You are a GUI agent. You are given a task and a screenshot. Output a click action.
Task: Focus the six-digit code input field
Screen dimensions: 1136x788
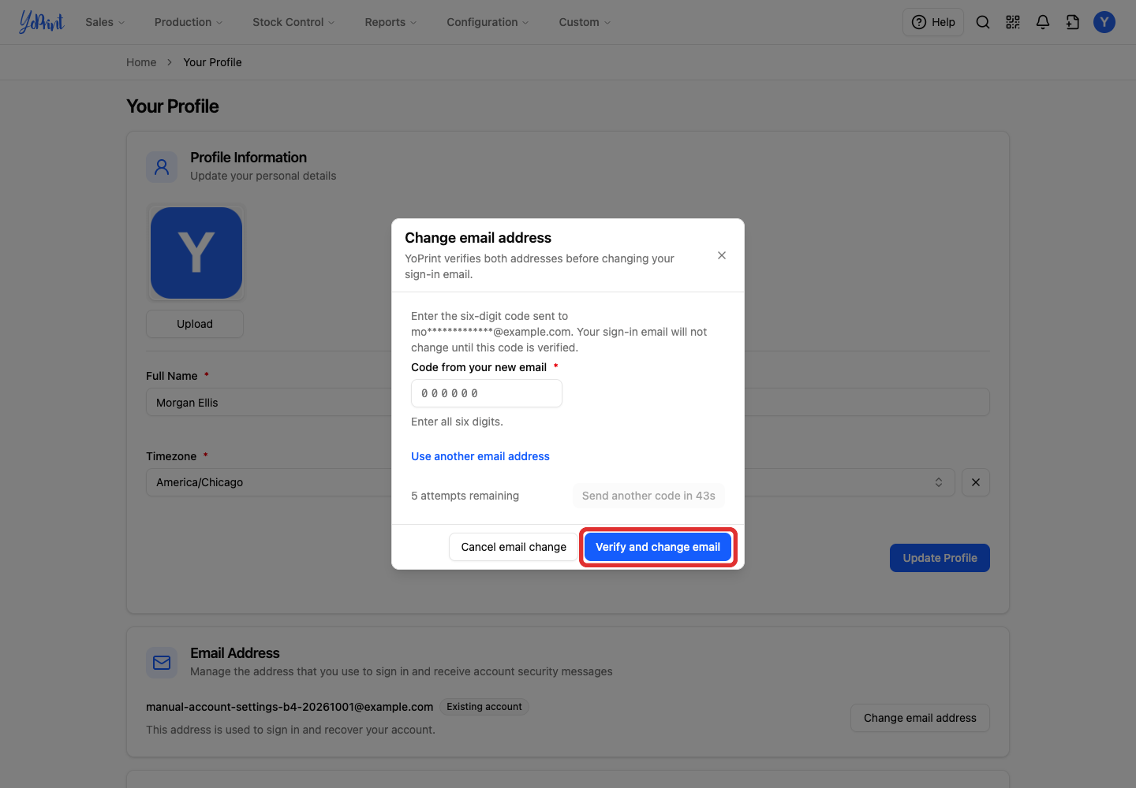click(x=487, y=393)
